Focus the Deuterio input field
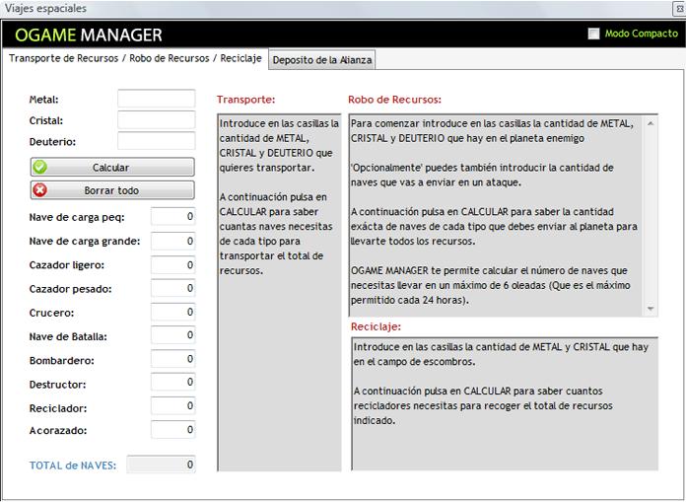Screen dimensions: 686x502 click(156, 141)
